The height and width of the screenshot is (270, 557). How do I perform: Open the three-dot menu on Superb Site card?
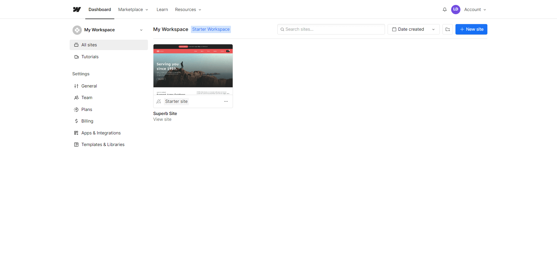[226, 101]
